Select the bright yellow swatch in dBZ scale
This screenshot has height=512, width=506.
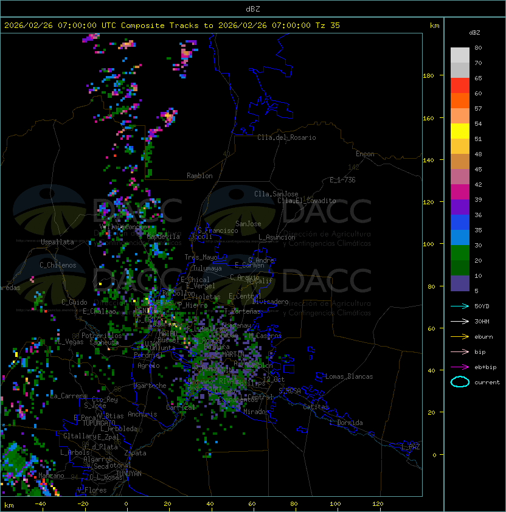[460, 131]
